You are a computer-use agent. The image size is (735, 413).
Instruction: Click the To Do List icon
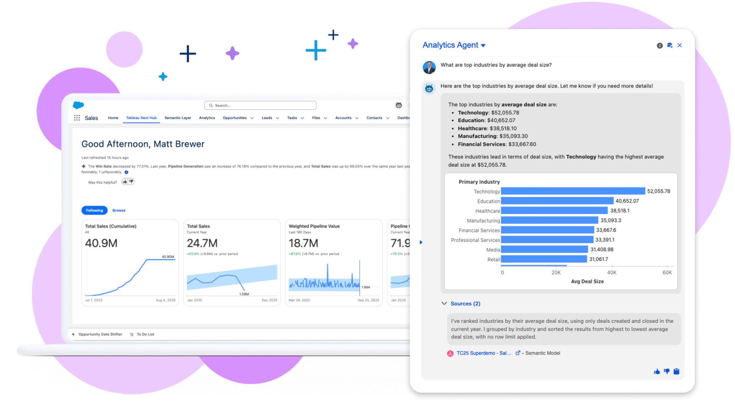132,334
